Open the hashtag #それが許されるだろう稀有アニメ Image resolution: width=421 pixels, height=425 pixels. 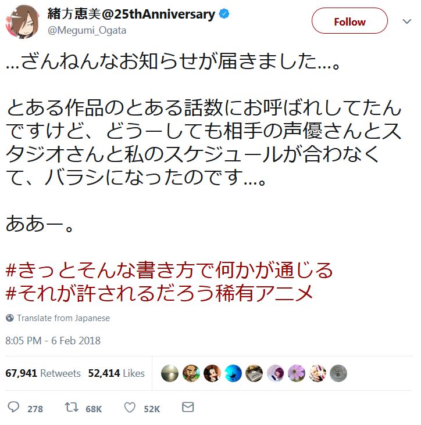[160, 293]
